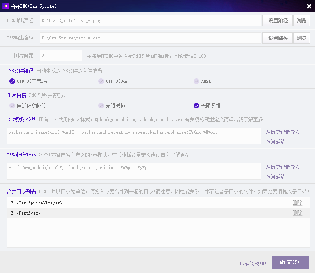This screenshot has width=315, height=273.
Task: Click 设置路径 for CSS输出路径
Action: click(278, 38)
